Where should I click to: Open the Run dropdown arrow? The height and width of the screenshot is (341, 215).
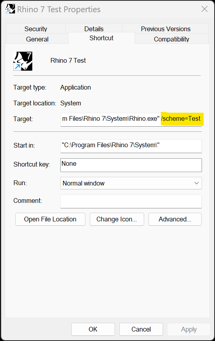(196, 183)
